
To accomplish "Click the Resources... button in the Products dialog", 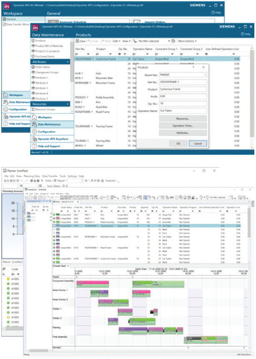I will pos(183,119).
